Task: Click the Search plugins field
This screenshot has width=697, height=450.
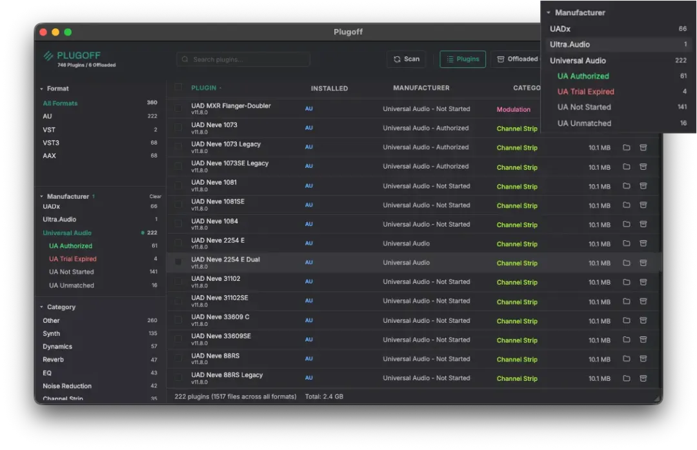Action: [x=243, y=59]
